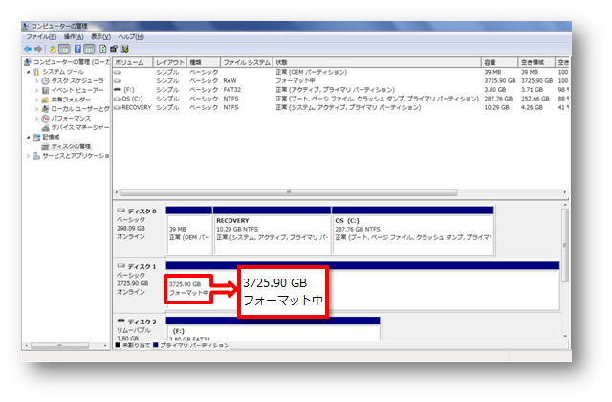Click the black 未割り当て legend swatch
The height and width of the screenshot is (402, 612).
[118, 346]
